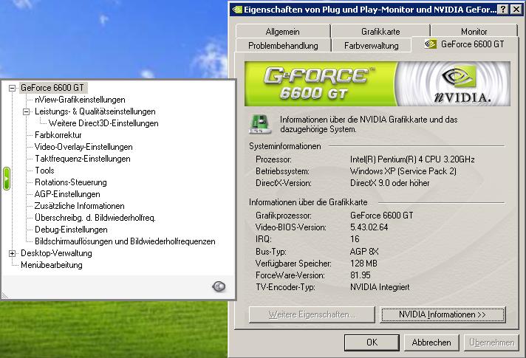Viewport: 526px width, 358px height.
Task: Collapse Leistungs- & Qualitätseinstellungen node
Action: coord(26,111)
